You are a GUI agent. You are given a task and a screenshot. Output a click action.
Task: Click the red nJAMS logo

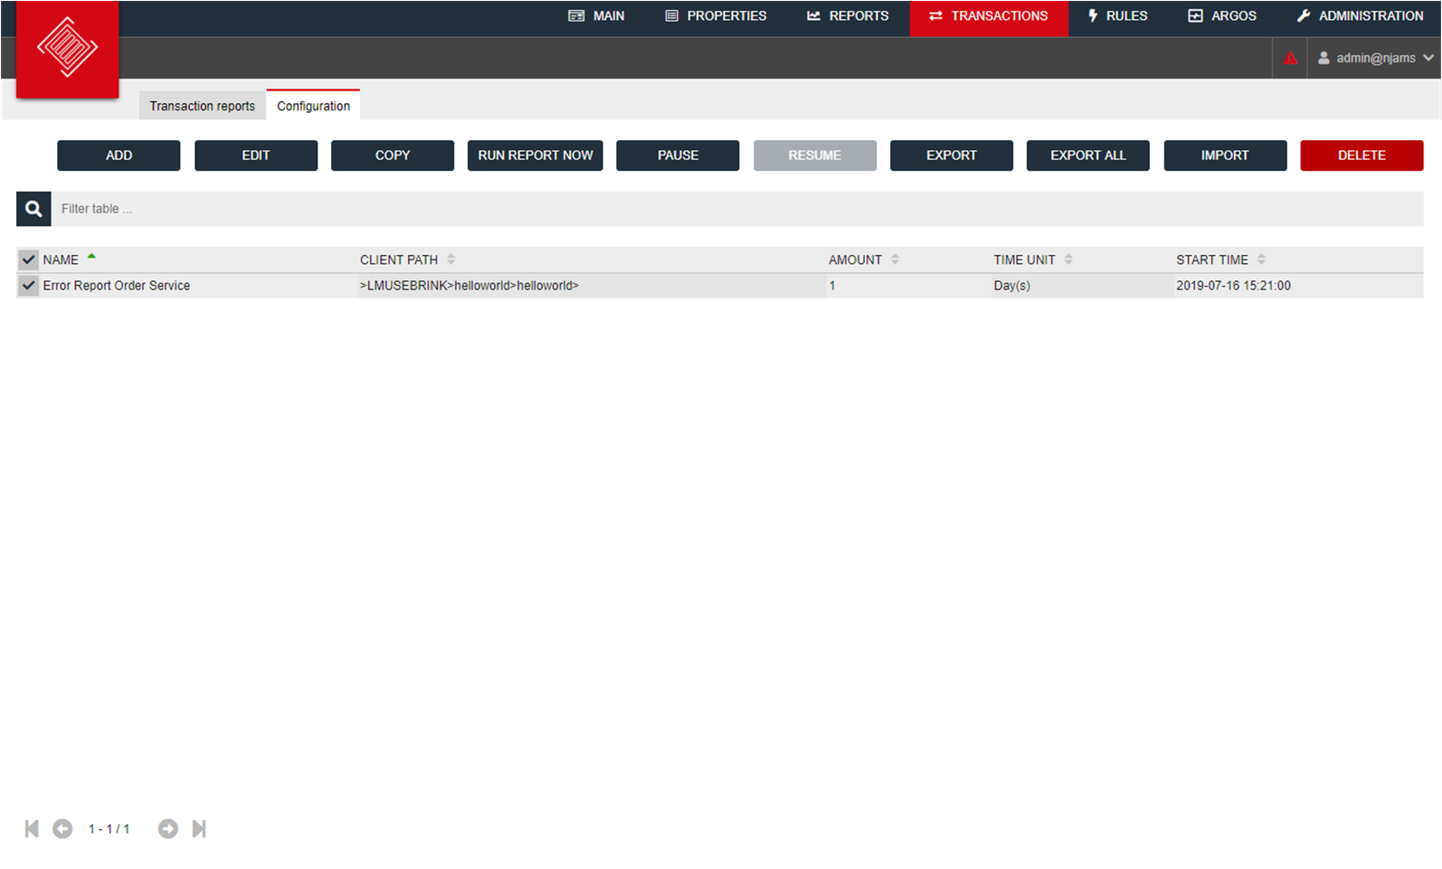[68, 49]
